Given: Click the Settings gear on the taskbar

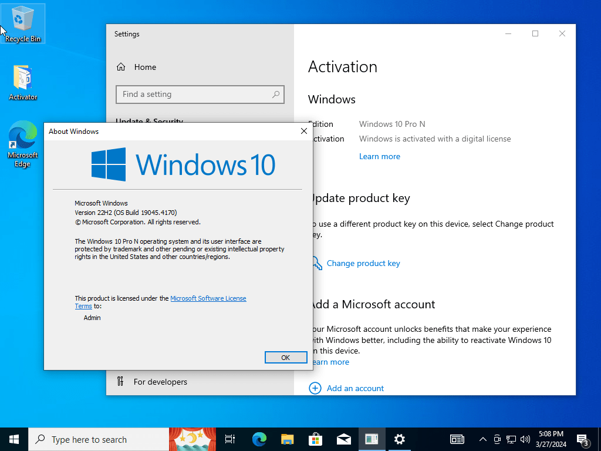Looking at the screenshot, I should (x=399, y=439).
